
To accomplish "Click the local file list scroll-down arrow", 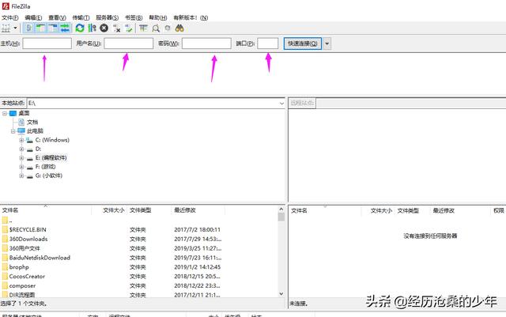I will point(281,294).
